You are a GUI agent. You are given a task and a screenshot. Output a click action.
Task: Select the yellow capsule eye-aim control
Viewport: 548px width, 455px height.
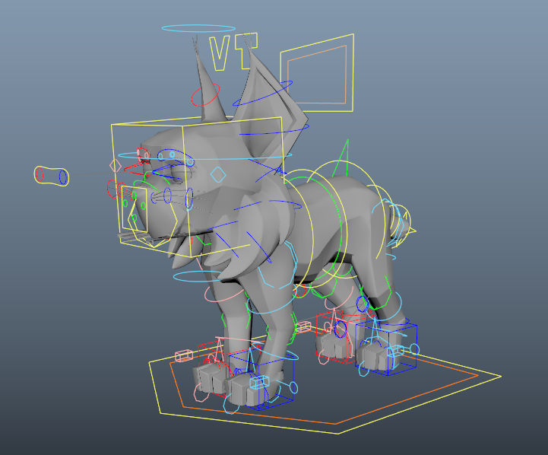click(x=52, y=176)
